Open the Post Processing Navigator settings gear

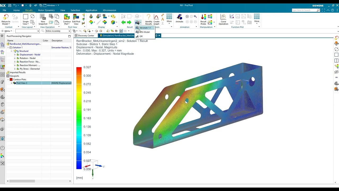[2, 36]
